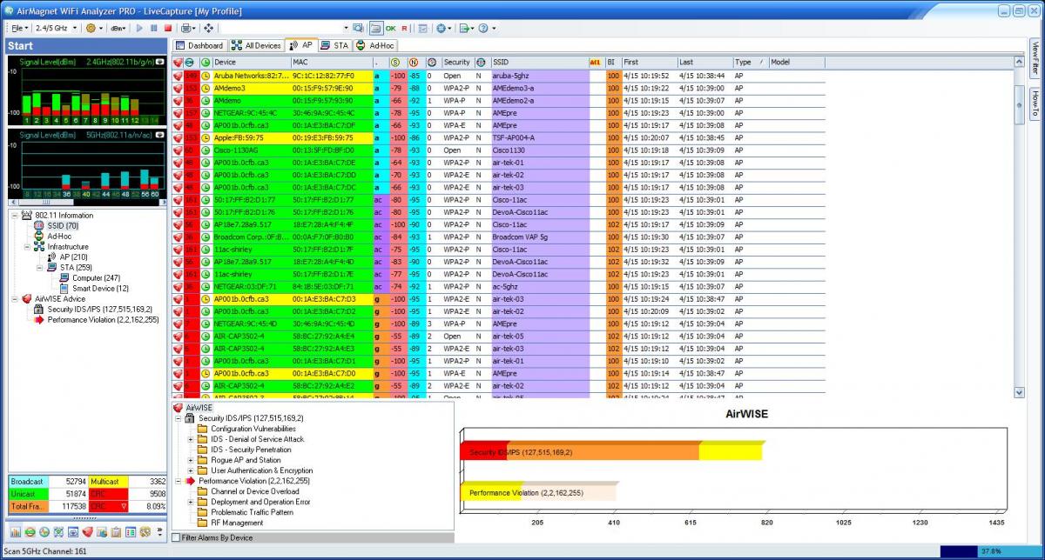Expand the Rogue AP and Station folder
Screen dimensions: 1045x560
click(191, 460)
